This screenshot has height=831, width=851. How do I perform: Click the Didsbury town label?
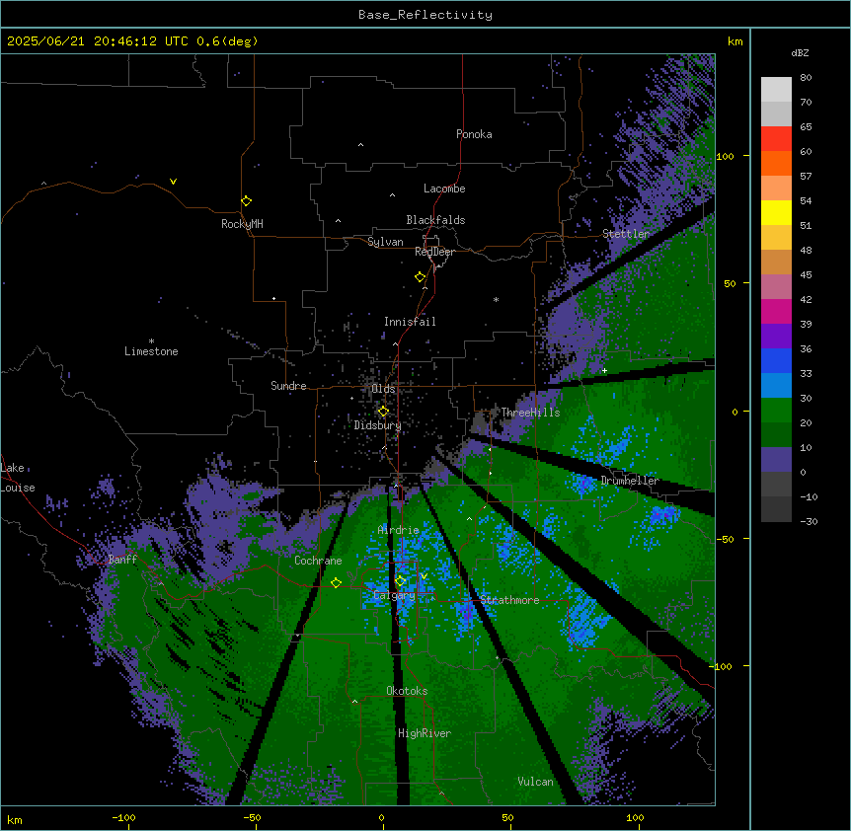tap(377, 425)
